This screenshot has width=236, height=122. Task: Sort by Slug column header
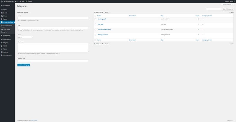click(162, 16)
